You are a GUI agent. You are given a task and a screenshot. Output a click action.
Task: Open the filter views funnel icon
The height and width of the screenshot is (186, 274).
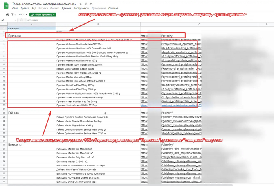point(12,15)
